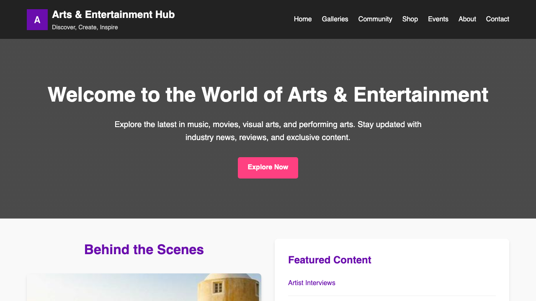Image resolution: width=536 pixels, height=301 pixels.
Task: Click the Arts & Entertainment Hub site title
Action: [x=113, y=14]
